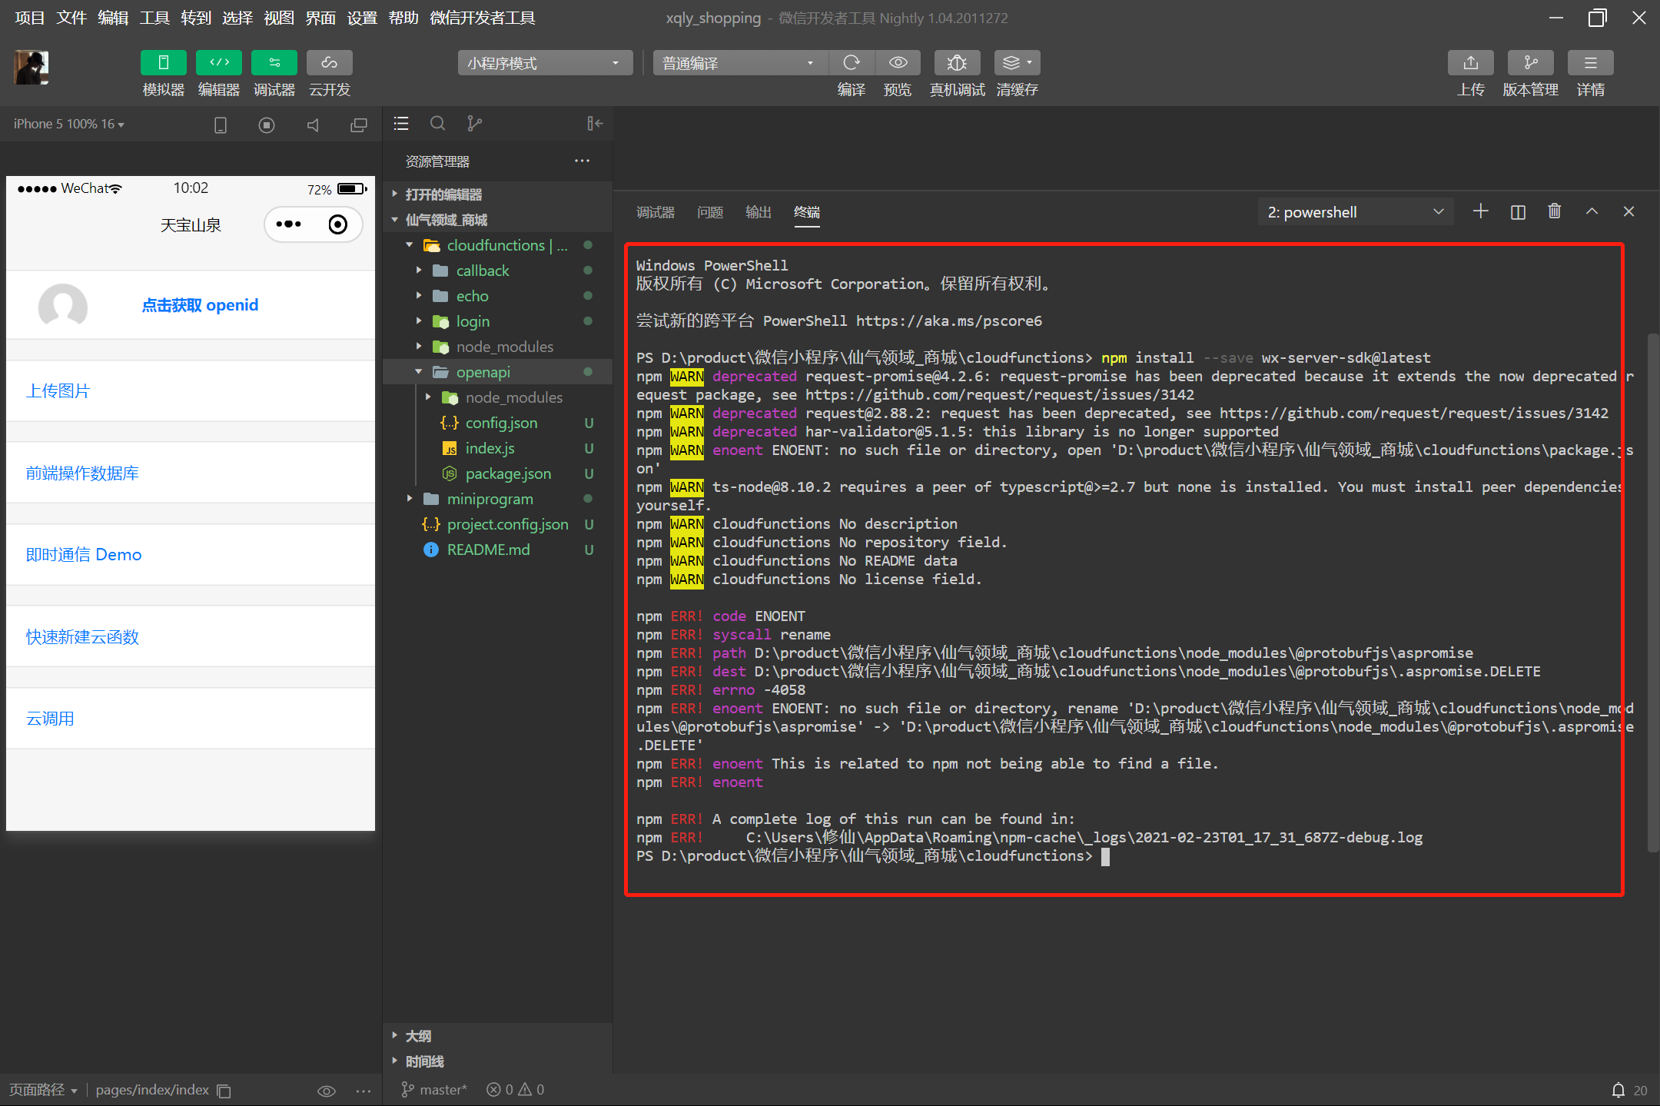Toggle the editor panel button

[218, 63]
